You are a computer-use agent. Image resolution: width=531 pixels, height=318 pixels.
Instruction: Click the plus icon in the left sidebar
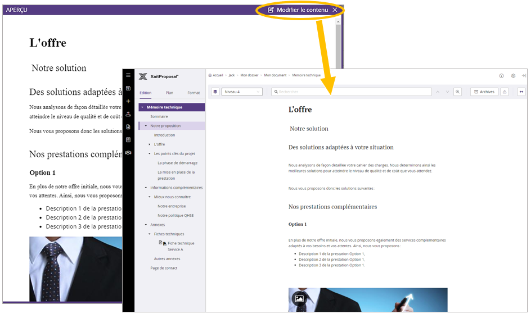(x=128, y=101)
